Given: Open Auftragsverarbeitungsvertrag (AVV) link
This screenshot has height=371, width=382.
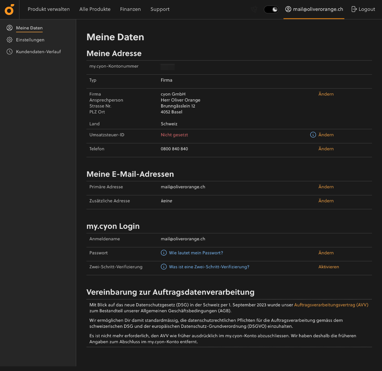Looking at the screenshot, I should click(x=331, y=305).
